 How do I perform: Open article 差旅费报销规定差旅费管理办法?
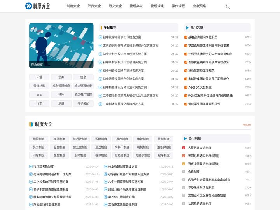[208, 62]
